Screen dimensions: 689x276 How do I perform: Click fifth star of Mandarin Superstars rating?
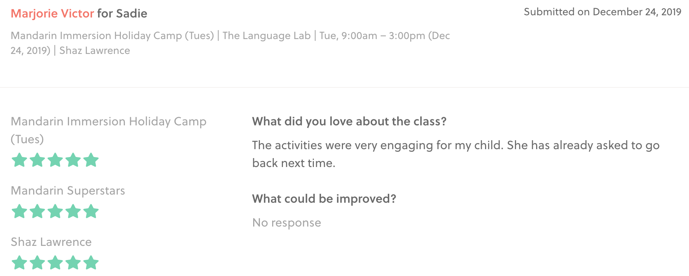coord(91,212)
